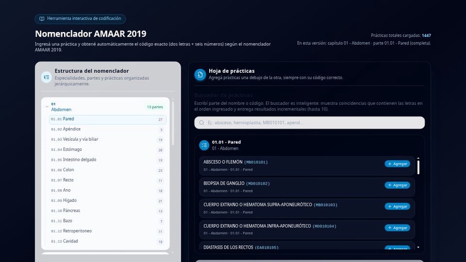
Task: Click the book icon in the header badge
Action: (42, 19)
